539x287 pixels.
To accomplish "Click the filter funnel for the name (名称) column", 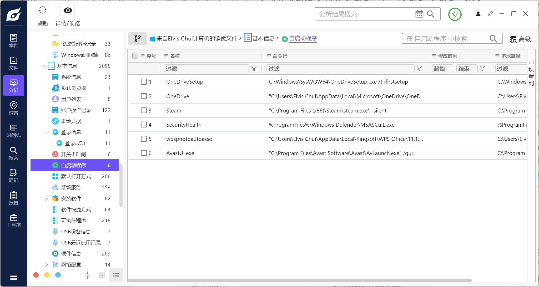I will pyautogui.click(x=254, y=69).
